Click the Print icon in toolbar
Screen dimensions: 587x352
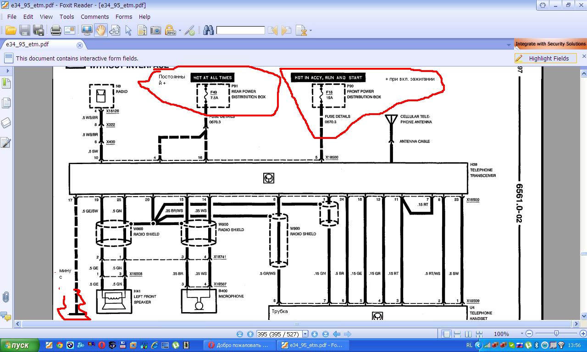(x=56, y=31)
